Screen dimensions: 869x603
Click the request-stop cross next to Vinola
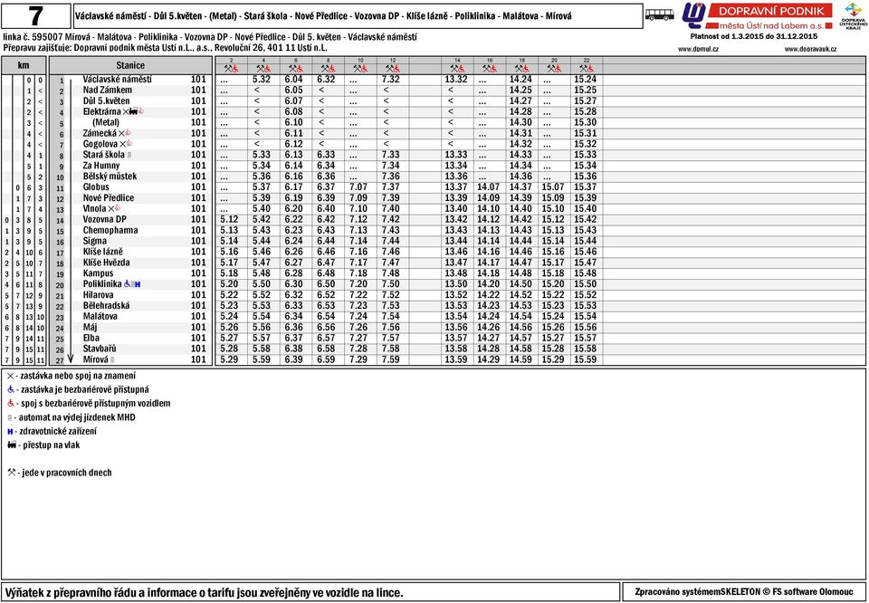point(110,208)
